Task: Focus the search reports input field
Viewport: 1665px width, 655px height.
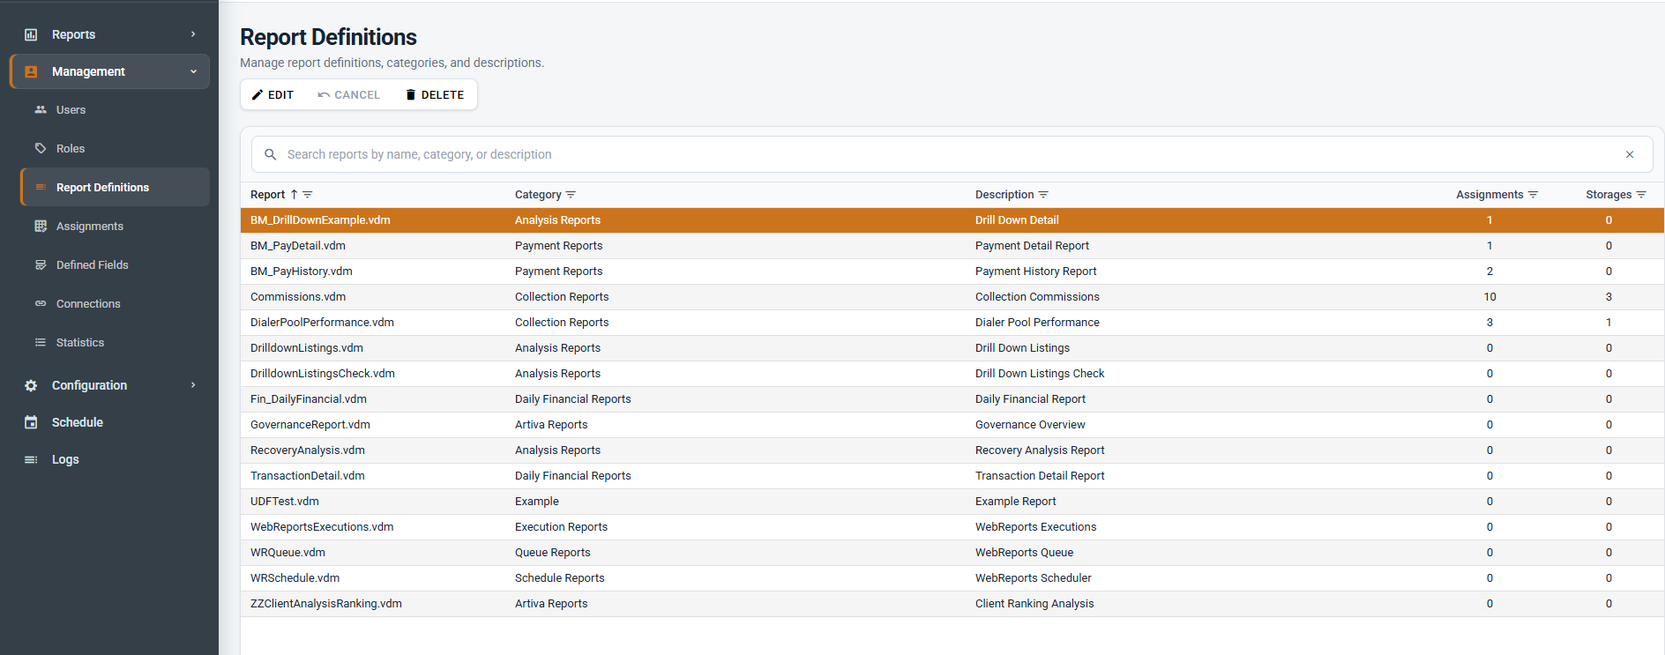Action: [952, 154]
